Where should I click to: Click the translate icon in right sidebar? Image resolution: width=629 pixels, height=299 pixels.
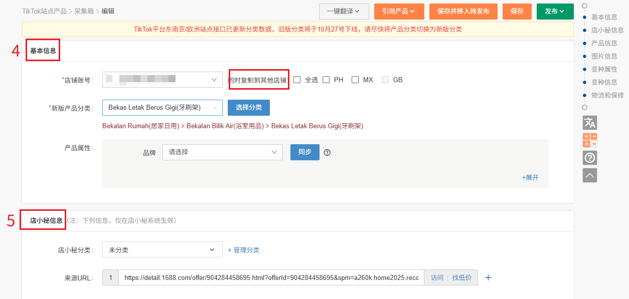click(x=590, y=123)
